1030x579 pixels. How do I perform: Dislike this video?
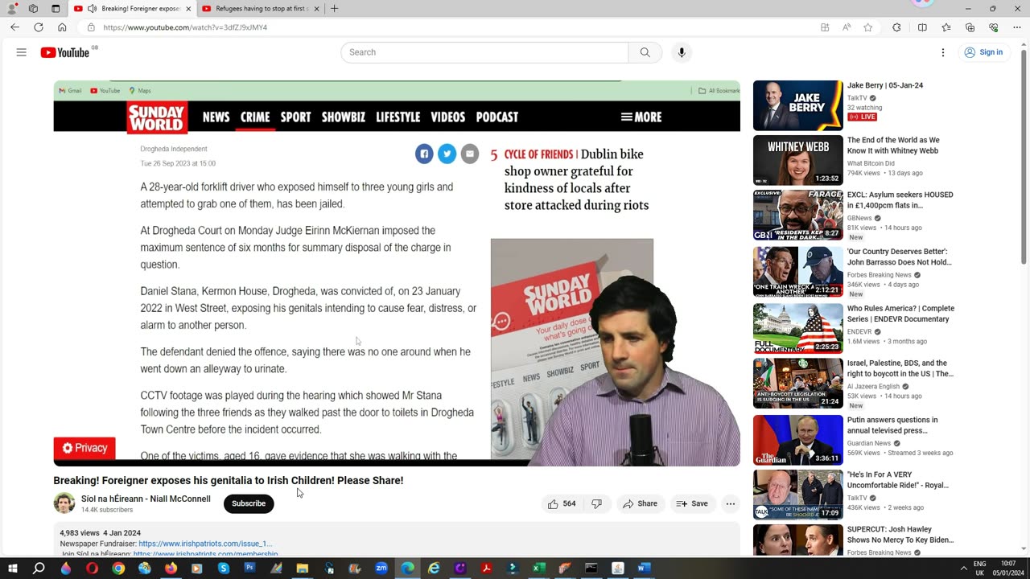(x=597, y=503)
